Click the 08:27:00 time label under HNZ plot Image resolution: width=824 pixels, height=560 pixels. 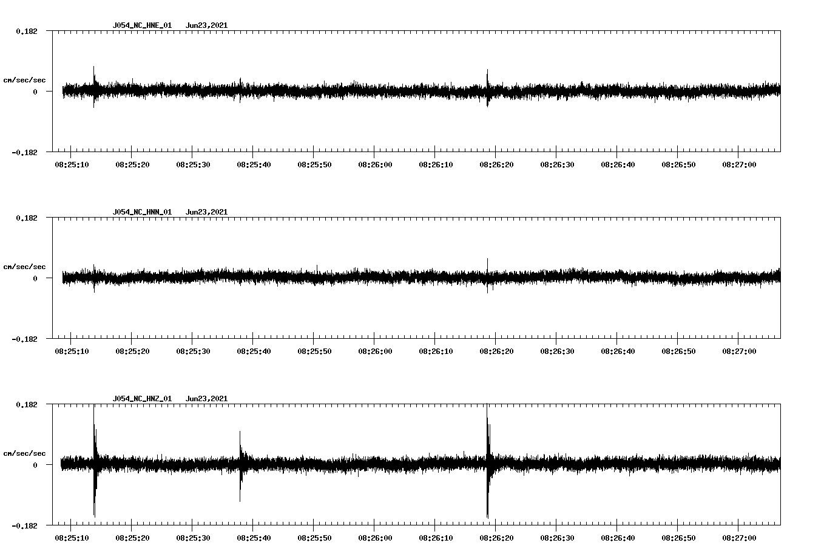tap(739, 538)
